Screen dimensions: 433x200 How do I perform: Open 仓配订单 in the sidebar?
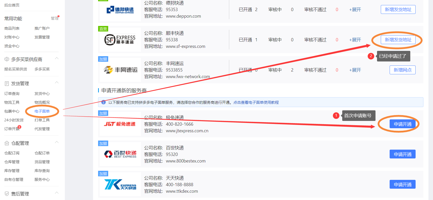(42, 153)
